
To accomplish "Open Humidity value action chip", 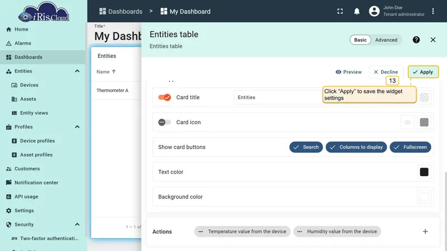I will (x=337, y=231).
